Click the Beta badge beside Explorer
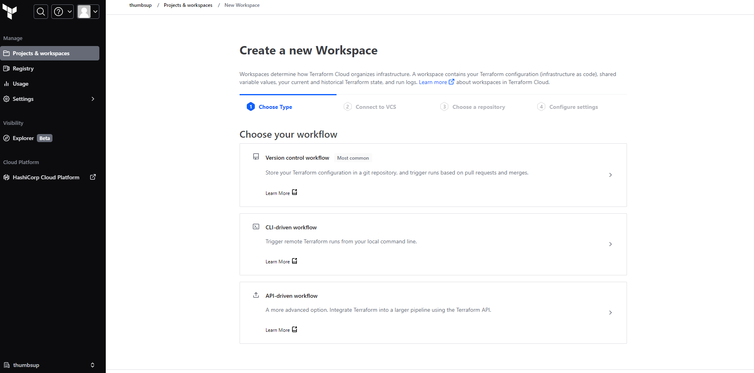Image resolution: width=754 pixels, height=373 pixels. tap(44, 138)
